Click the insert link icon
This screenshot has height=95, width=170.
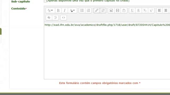[x=97, y=11]
